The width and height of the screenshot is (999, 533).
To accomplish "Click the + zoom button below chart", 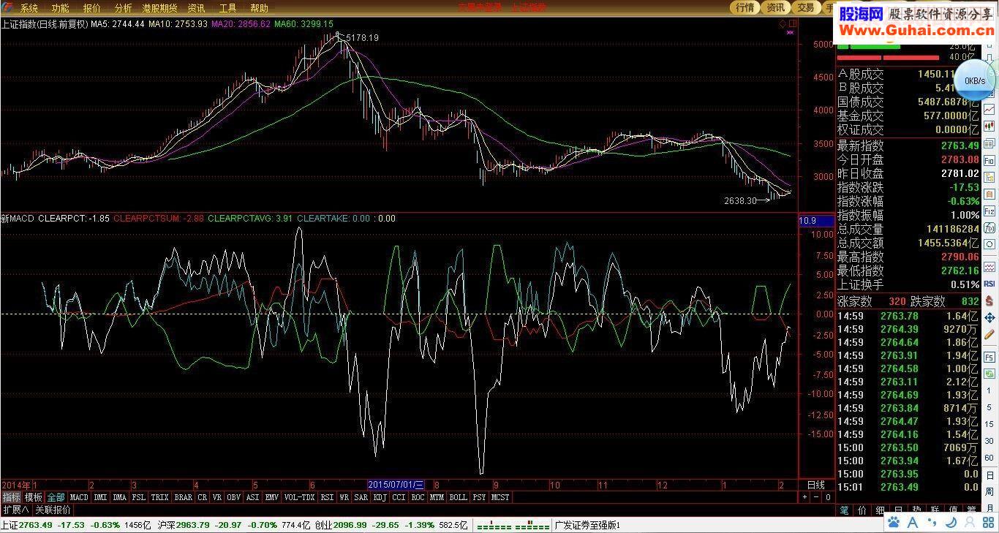I will coord(804,497).
